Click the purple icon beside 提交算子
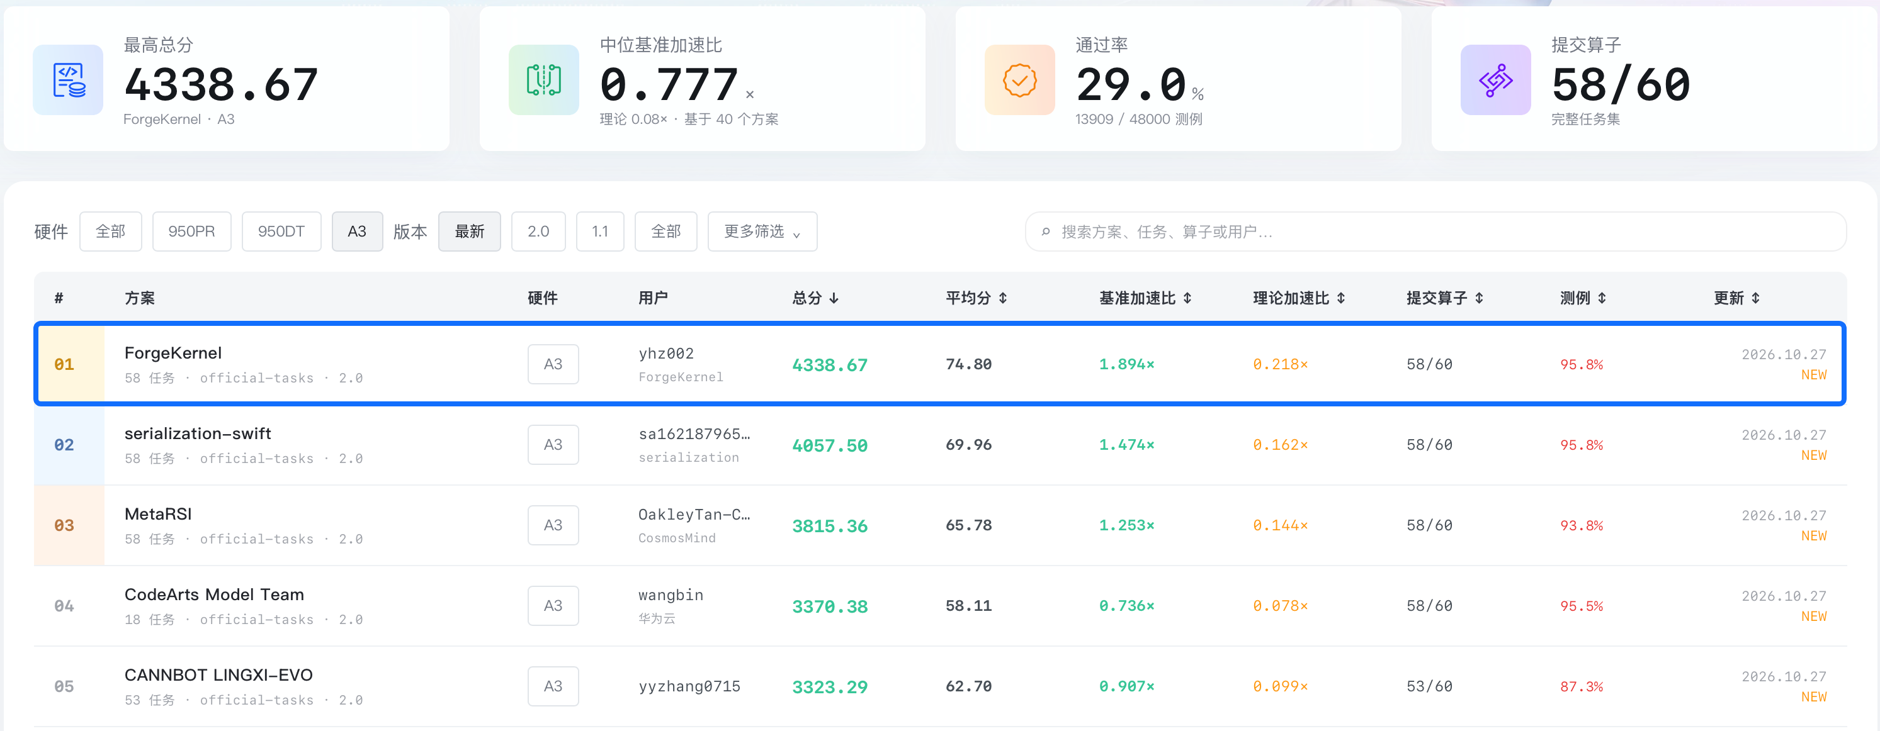The image size is (1880, 731). 1495,79
